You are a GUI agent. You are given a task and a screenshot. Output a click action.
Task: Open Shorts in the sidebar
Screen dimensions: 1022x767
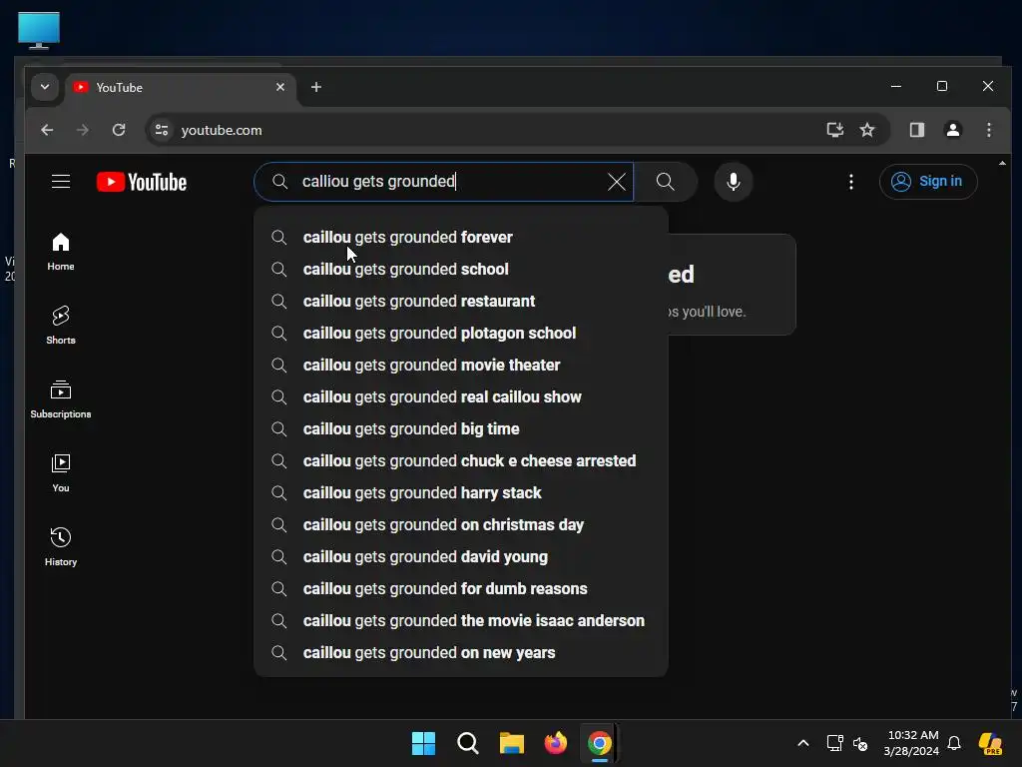[x=61, y=325]
